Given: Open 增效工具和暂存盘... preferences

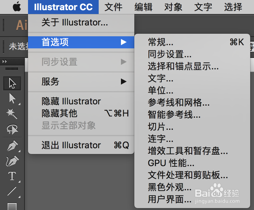Looking at the screenshot, I should [x=192, y=151].
